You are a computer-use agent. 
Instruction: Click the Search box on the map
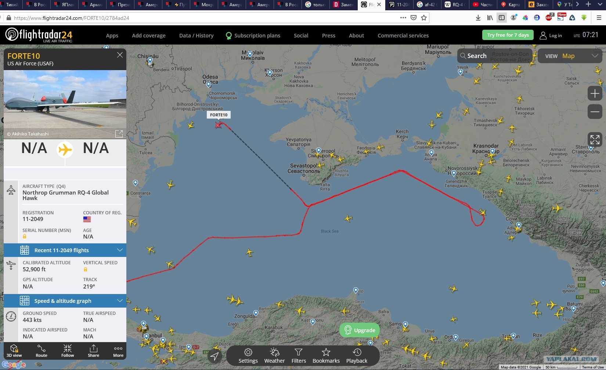tap(495, 56)
